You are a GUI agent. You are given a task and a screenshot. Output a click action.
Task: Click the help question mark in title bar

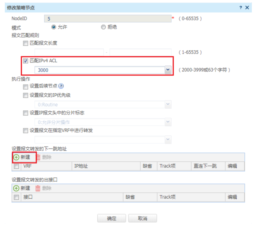tap(241, 8)
